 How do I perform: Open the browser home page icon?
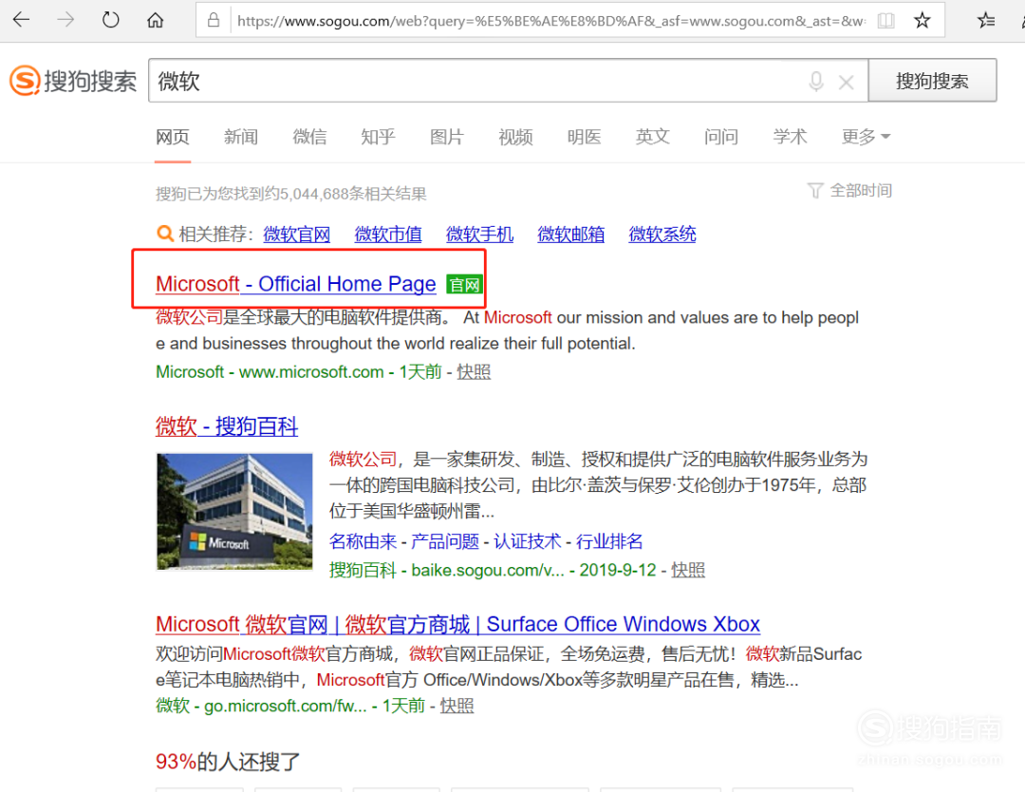pyautogui.click(x=155, y=20)
